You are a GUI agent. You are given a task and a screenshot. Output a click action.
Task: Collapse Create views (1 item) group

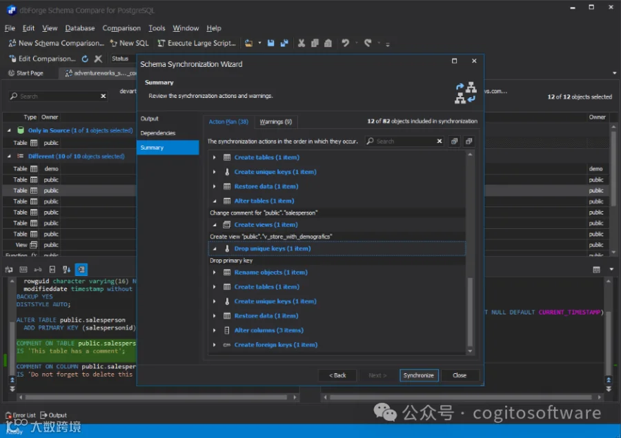(x=215, y=225)
